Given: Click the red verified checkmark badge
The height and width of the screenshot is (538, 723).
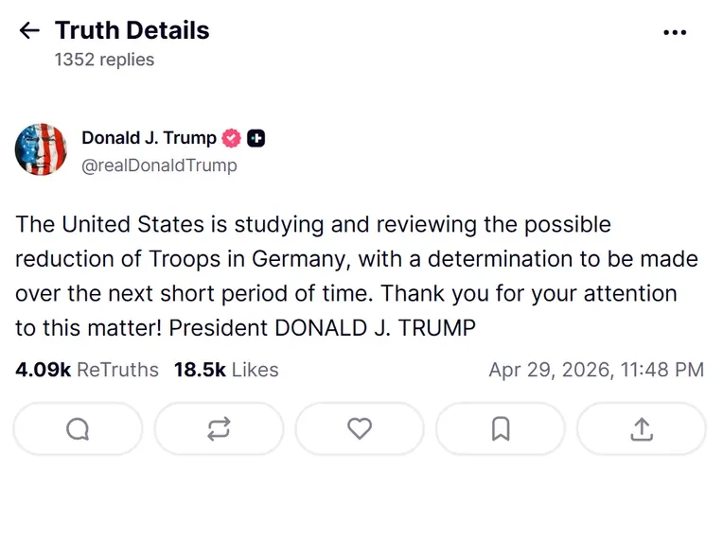Looking at the screenshot, I should [x=232, y=138].
